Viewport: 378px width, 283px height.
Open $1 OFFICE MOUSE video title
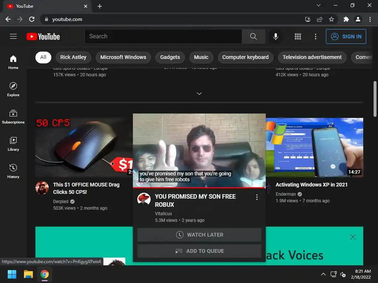click(x=86, y=188)
